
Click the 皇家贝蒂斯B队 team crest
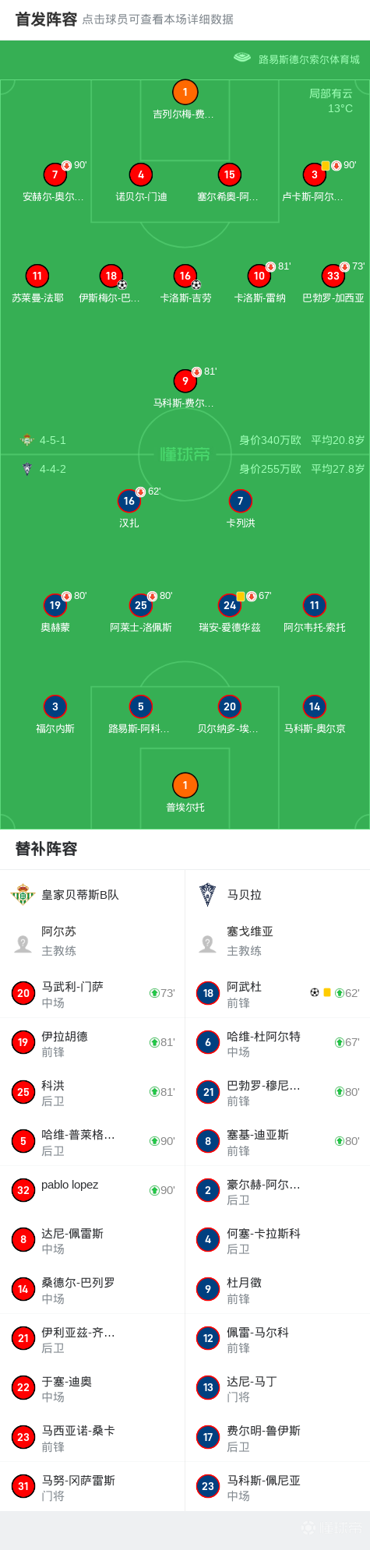click(x=23, y=895)
